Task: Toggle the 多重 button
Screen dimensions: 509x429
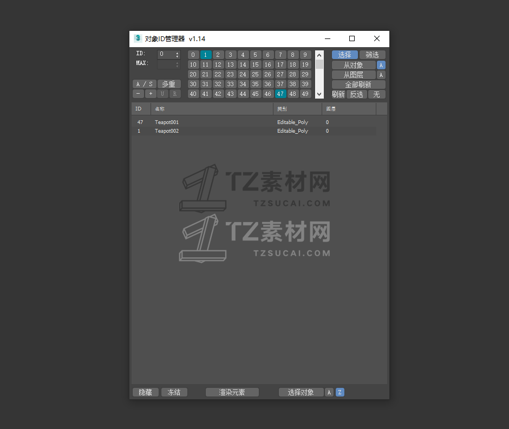Action: coord(169,84)
